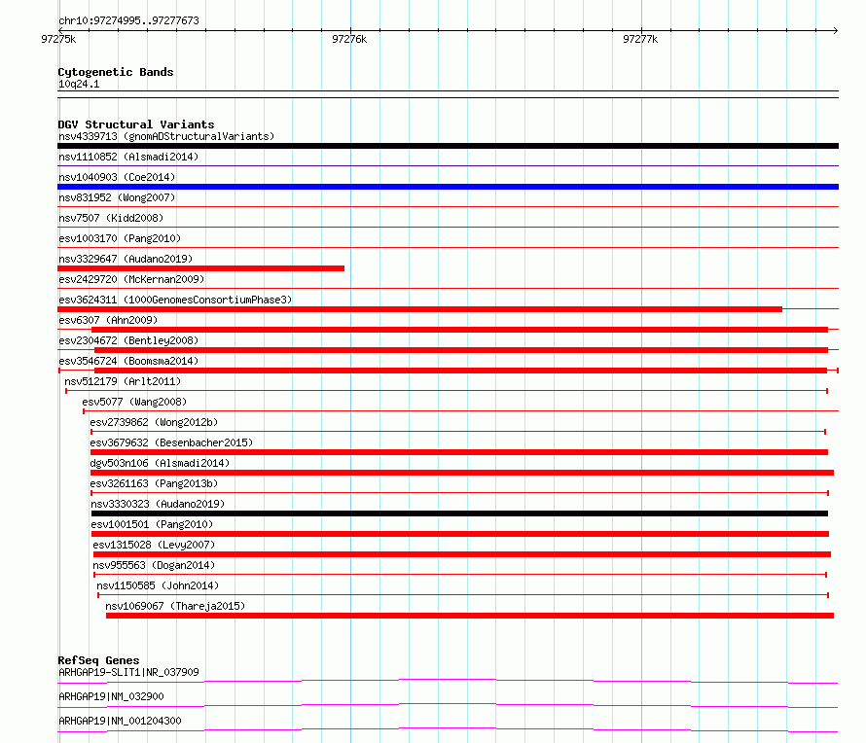Open nsv1040903 (Coe2014) label
The image size is (866, 743).
[x=117, y=177]
